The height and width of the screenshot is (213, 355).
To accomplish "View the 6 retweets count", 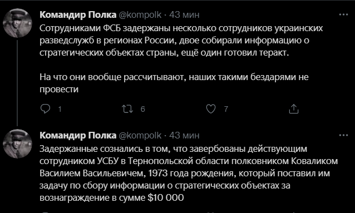I will [142, 110].
